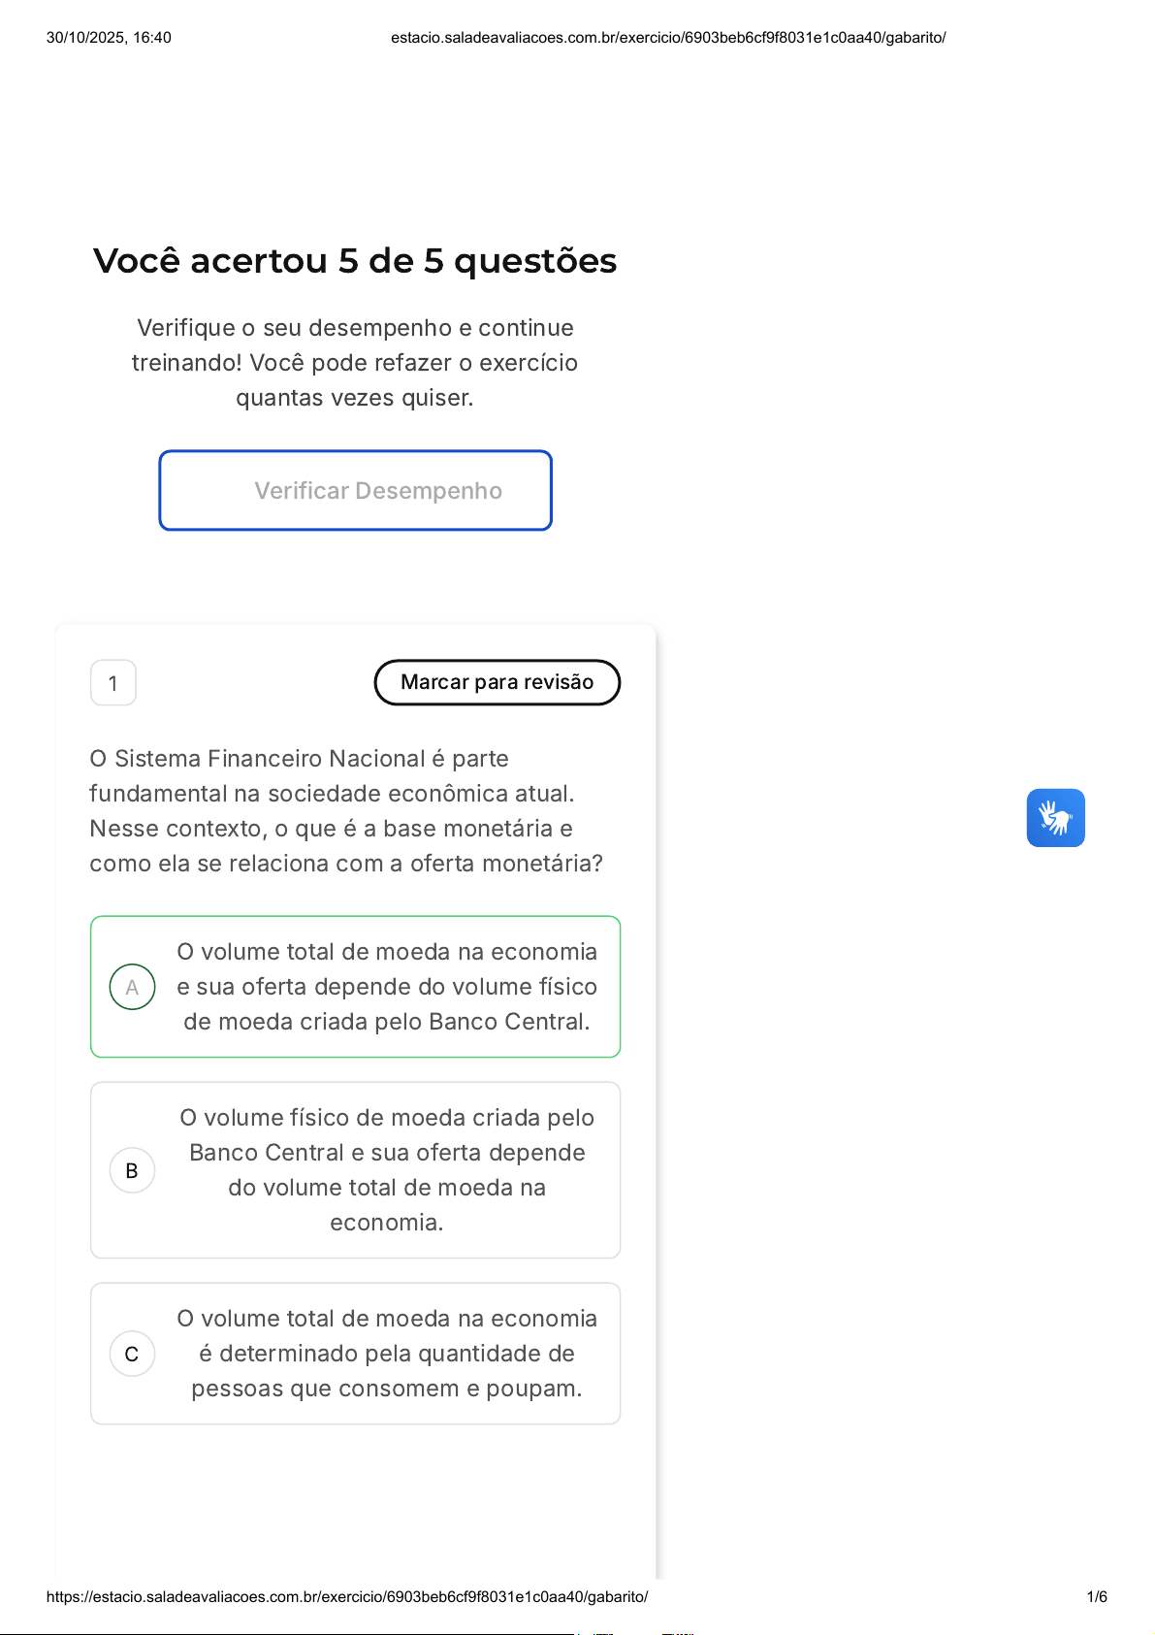This screenshot has width=1155, height=1635.
Task: Click the Verificar Desempenho button
Action: point(356,491)
